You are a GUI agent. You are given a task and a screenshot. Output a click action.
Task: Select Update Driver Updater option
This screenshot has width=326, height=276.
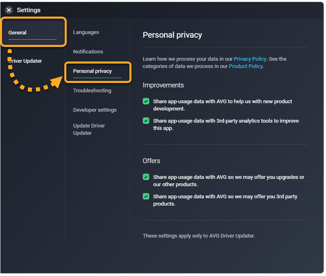pos(89,129)
